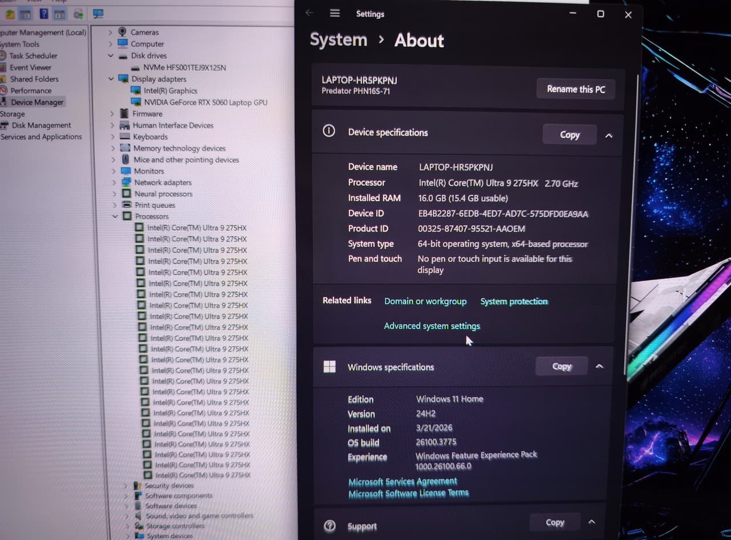Collapse the Display adapters category
Image resolution: width=731 pixels, height=540 pixels.
(x=111, y=79)
